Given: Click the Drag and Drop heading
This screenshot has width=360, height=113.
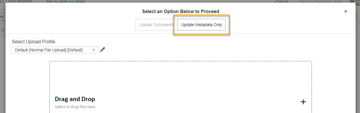Looking at the screenshot, I should pyautogui.click(x=75, y=99).
